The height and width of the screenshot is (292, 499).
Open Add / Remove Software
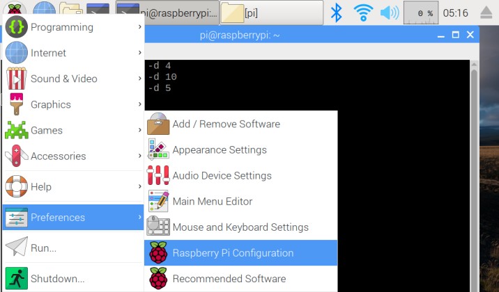[x=240, y=124]
